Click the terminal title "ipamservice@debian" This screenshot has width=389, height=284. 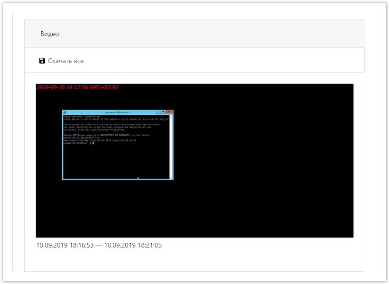(x=117, y=112)
